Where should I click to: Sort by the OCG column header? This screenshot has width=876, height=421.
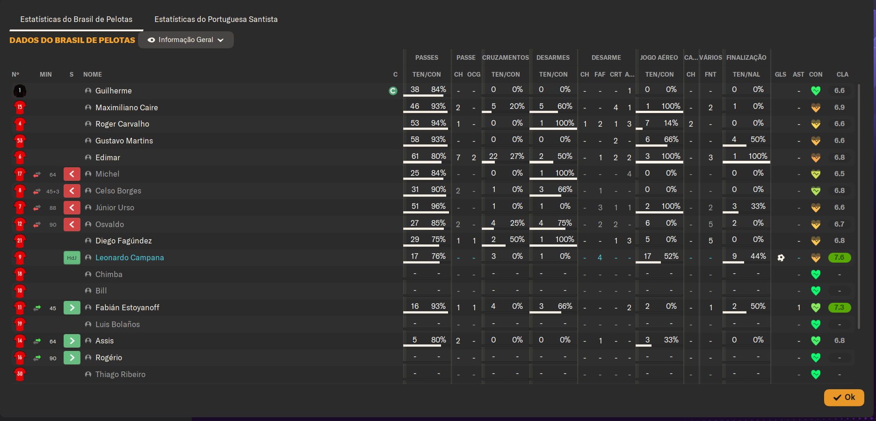point(474,74)
